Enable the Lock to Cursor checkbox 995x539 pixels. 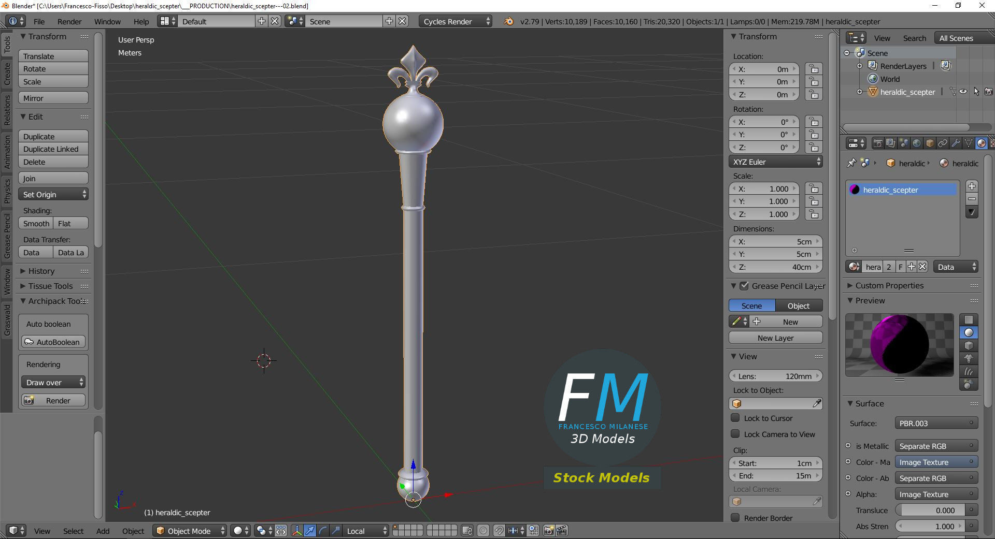735,418
